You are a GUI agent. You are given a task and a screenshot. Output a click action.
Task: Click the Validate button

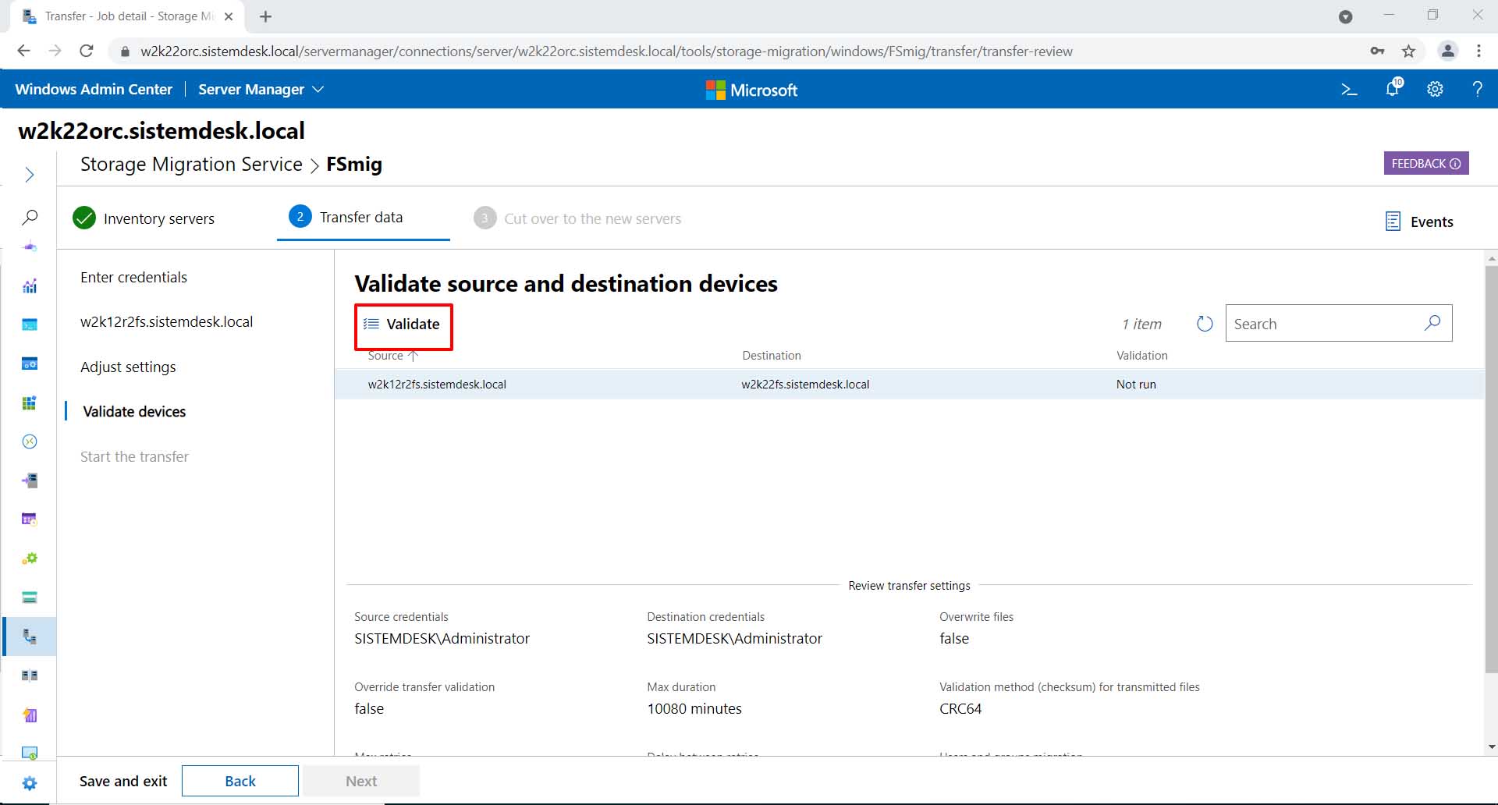click(x=403, y=324)
